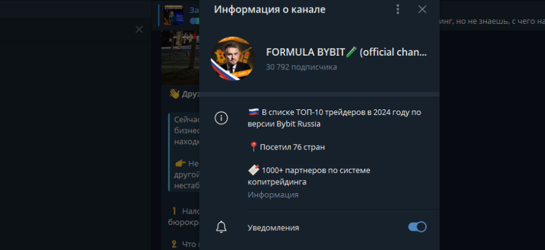Screen dimensions: 545x250
Task: Open the FORMULA BYBIT channel avatar photo
Action: (x=233, y=59)
